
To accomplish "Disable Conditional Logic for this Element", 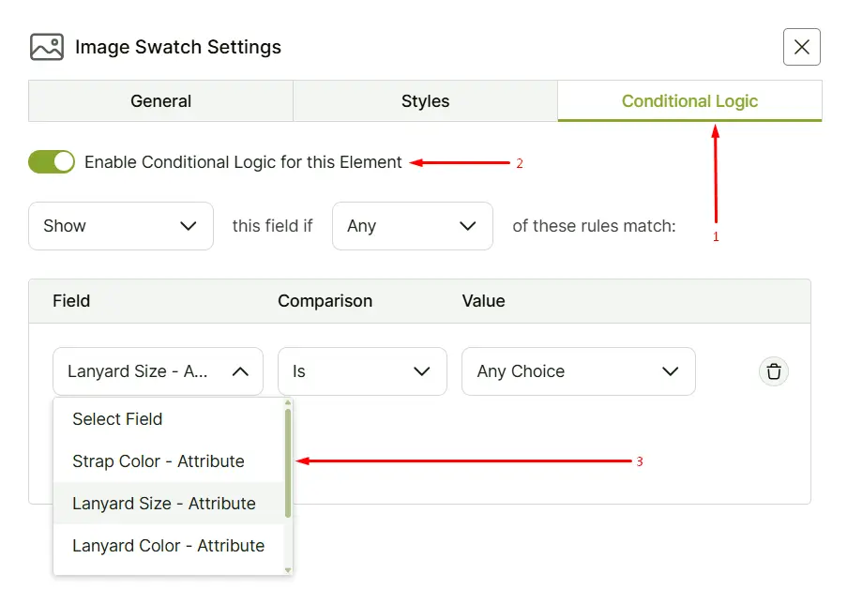I will tap(51, 161).
